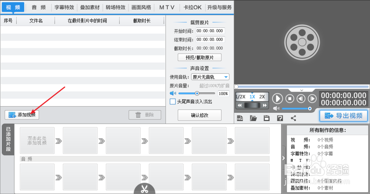The image size is (370, 194).
Task: Click the 原片音量 speaker icon
Action: 173,93
